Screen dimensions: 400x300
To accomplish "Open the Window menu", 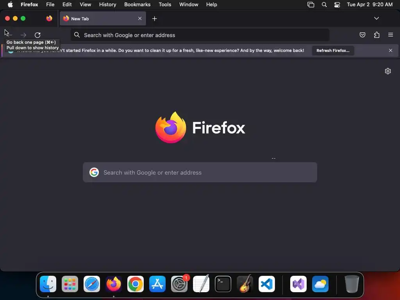I will point(189,4).
